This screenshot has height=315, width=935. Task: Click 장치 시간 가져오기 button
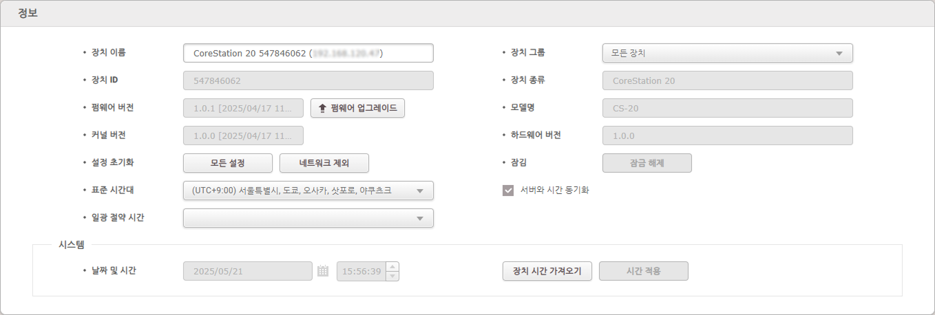click(547, 271)
